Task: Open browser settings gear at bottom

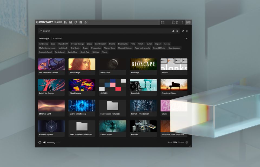Action: click(x=40, y=142)
